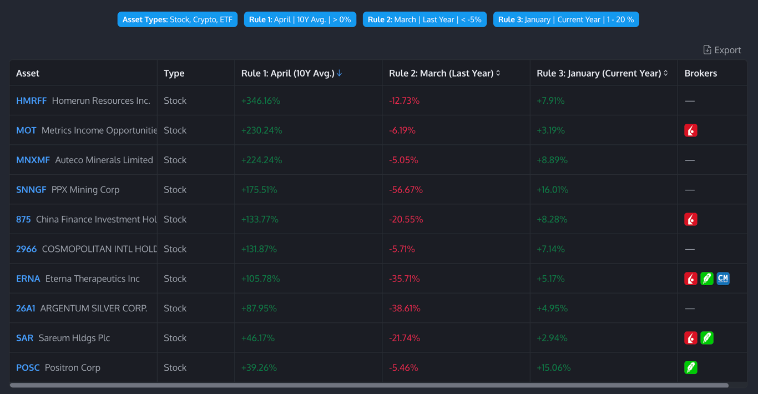Click the Brokers column header
Screen dimensions: 758x394
[x=701, y=73]
